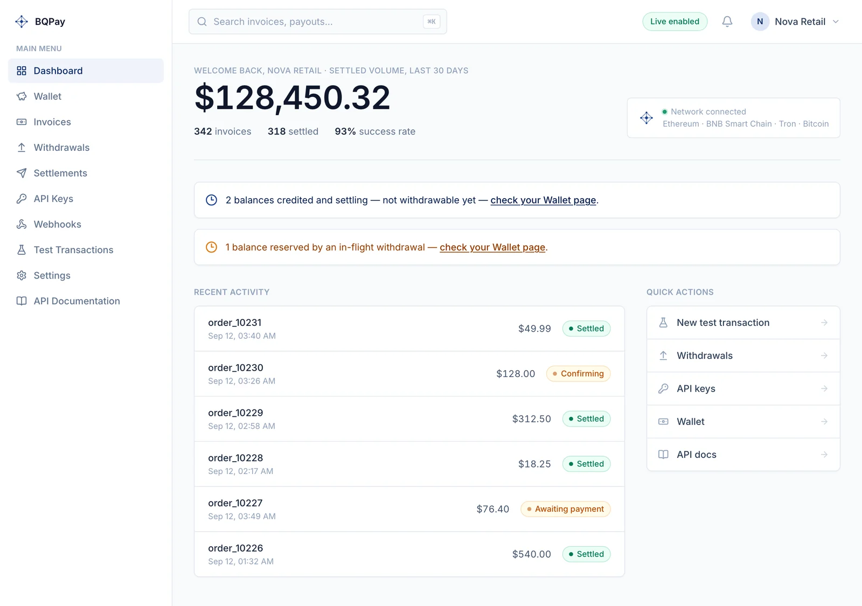Click the Live enabled badge
Screen dimensions: 862x606
[x=675, y=22]
